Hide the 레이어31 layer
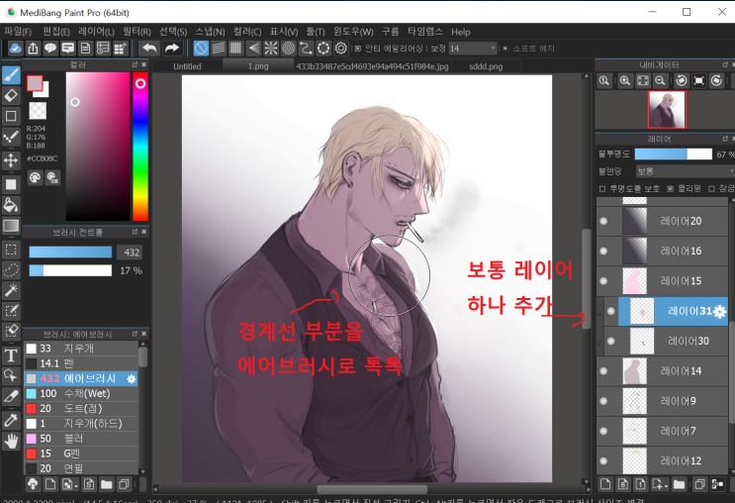The height and width of the screenshot is (503, 735). coord(610,311)
